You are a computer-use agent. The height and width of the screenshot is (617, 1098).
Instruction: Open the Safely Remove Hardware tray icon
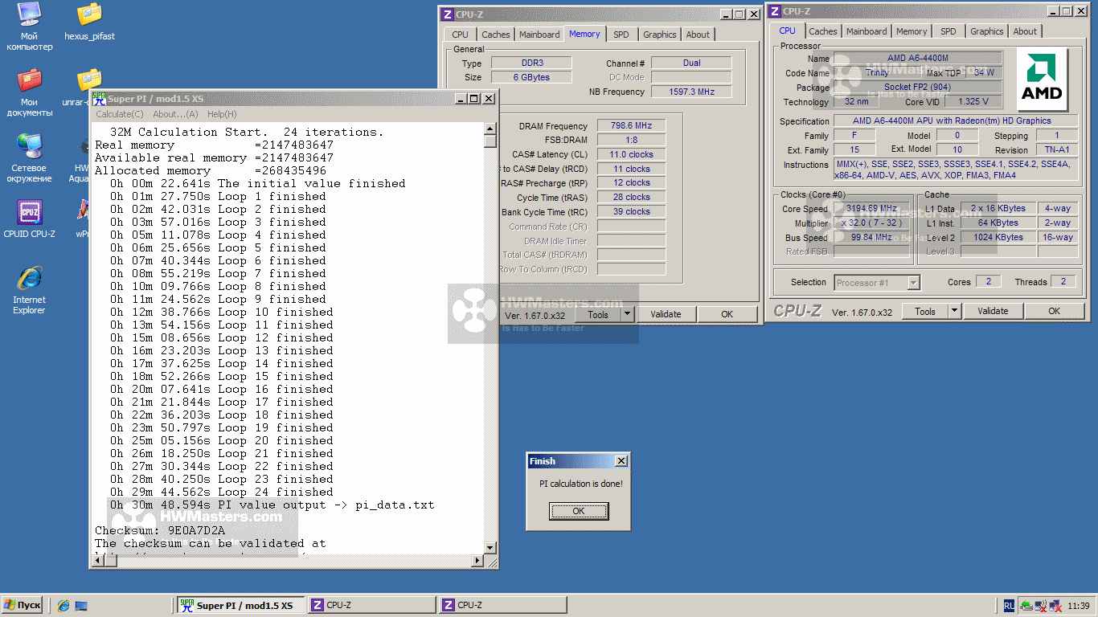1026,605
